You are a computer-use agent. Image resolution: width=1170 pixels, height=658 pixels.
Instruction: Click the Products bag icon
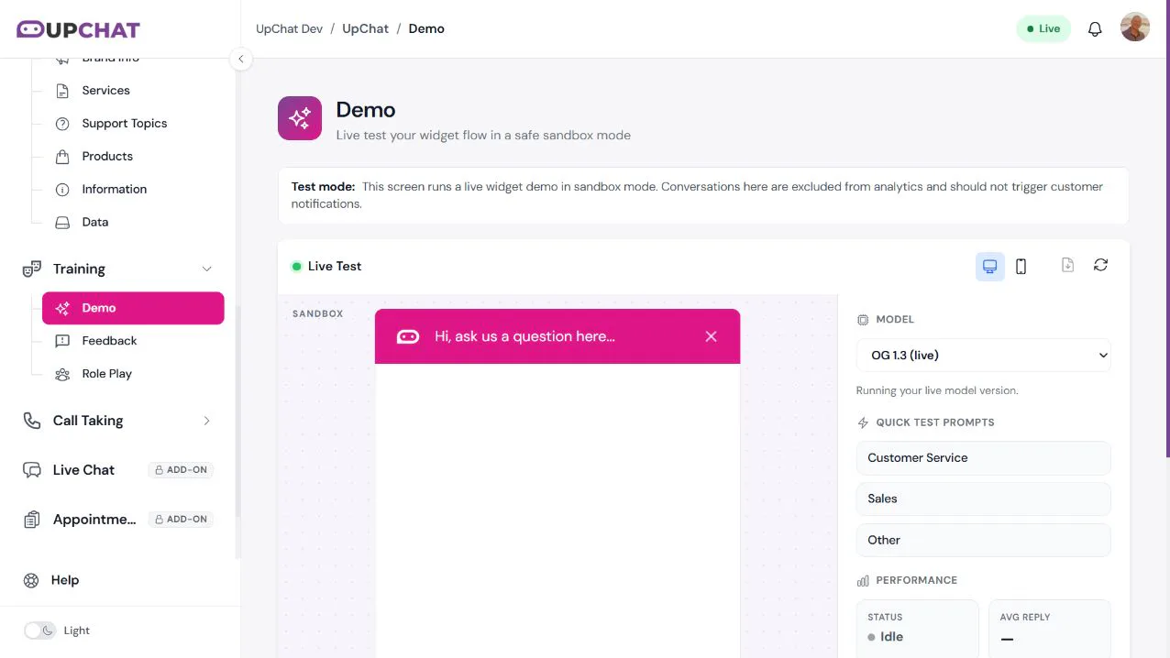pos(62,157)
